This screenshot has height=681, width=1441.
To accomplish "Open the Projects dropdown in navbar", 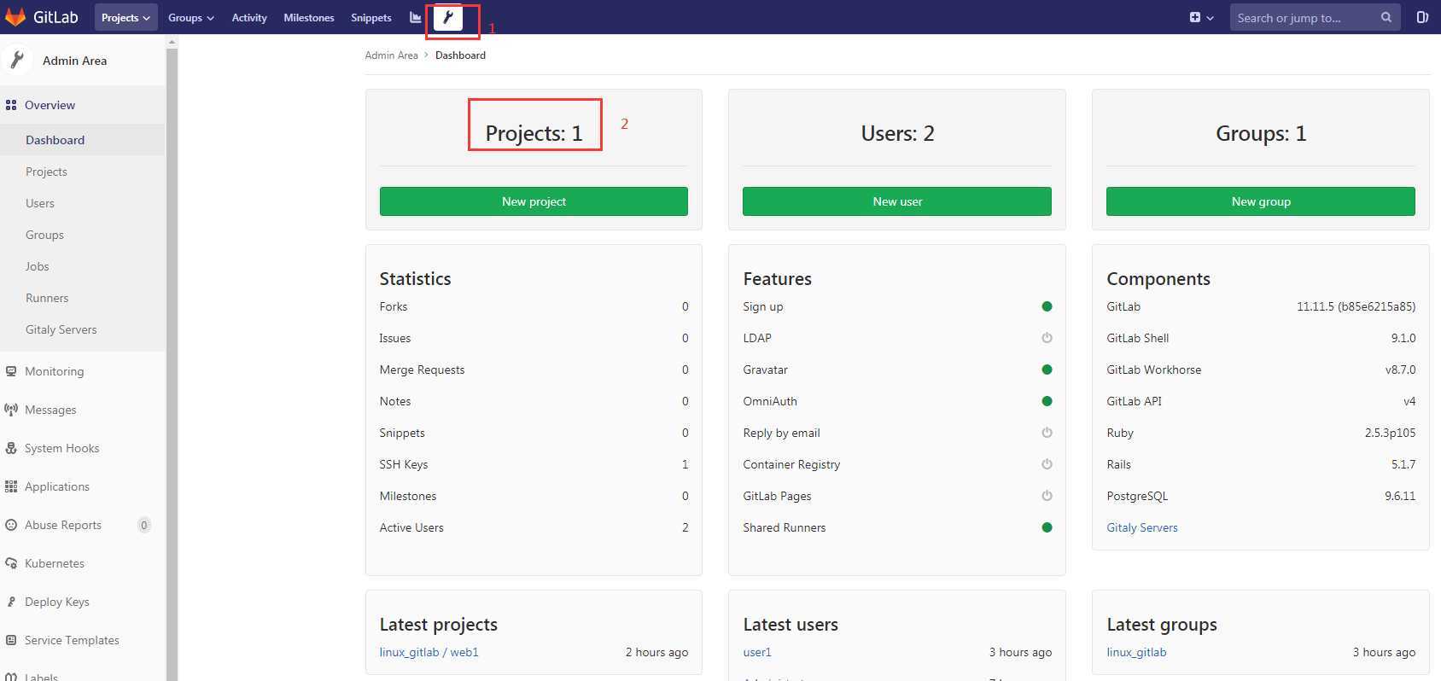I will (126, 17).
